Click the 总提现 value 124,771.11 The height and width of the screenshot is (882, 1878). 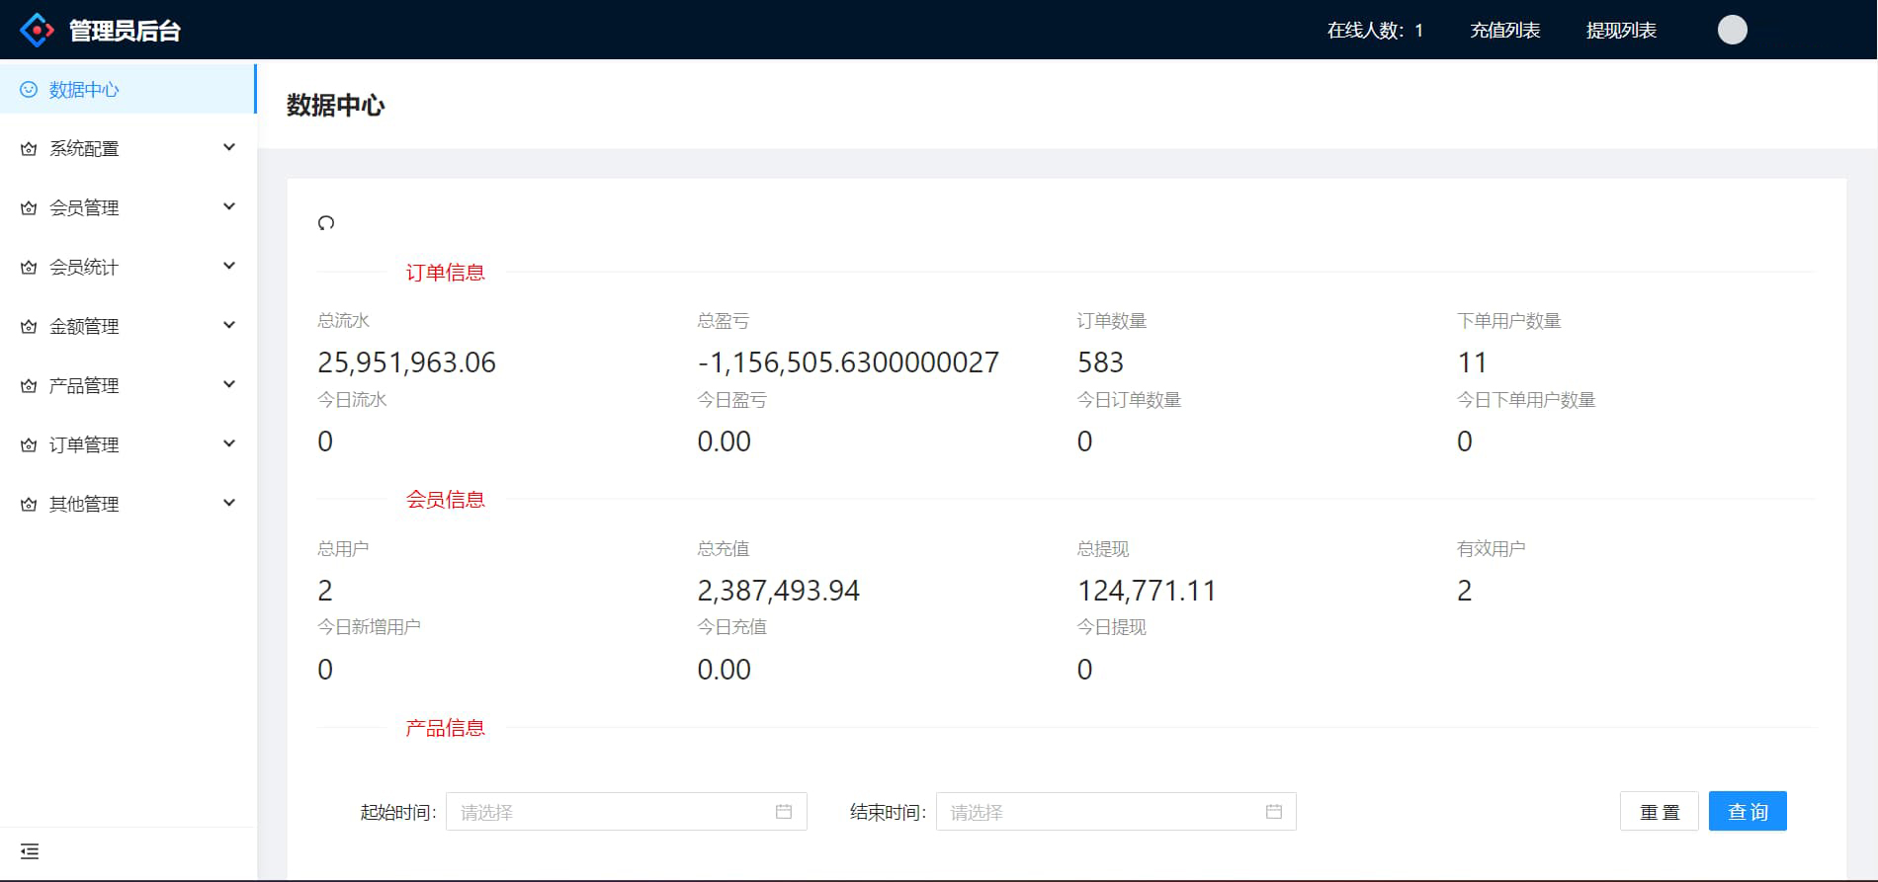1147,591
